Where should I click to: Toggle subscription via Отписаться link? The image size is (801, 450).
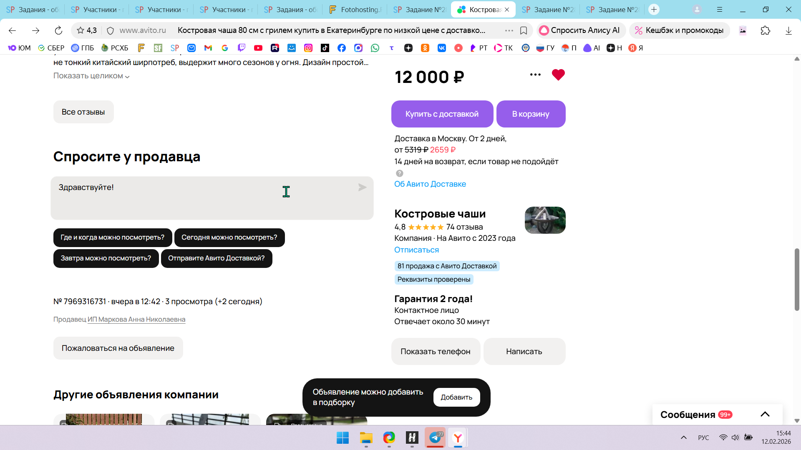click(416, 250)
